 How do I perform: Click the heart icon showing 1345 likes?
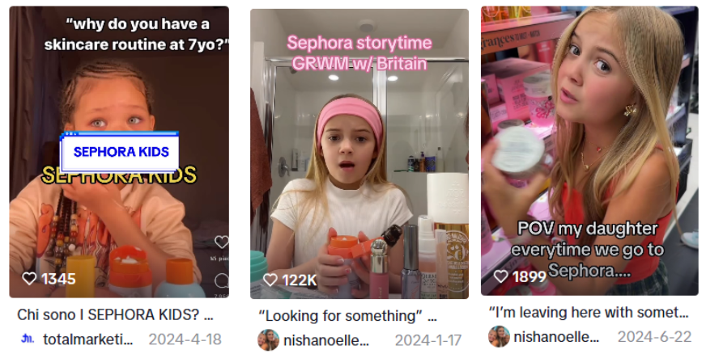[29, 279]
